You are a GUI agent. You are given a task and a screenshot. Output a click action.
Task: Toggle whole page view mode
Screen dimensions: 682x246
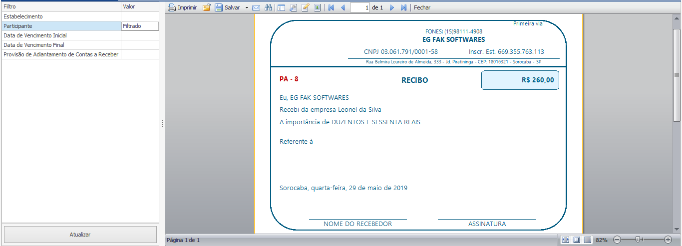tap(577, 240)
